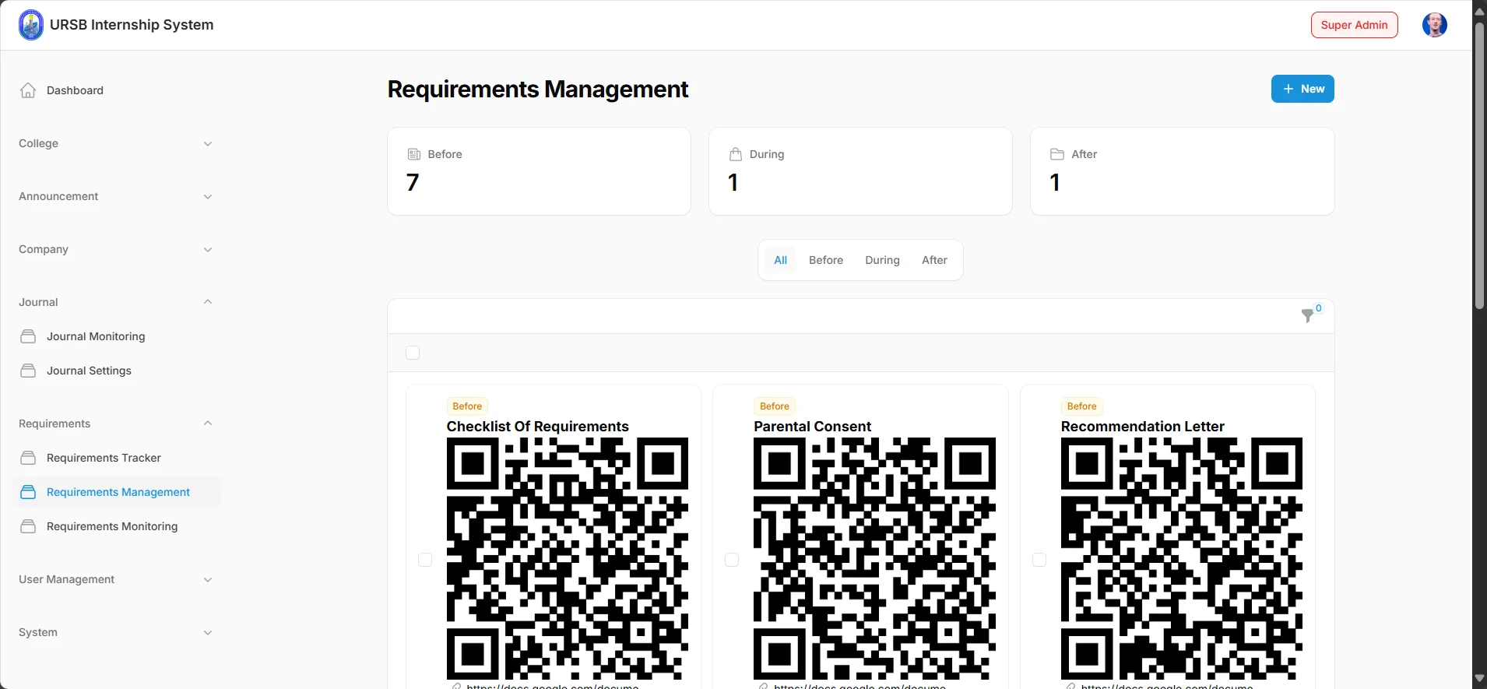Click the Parental Consent QR code
This screenshot has height=689, width=1487.
click(874, 558)
